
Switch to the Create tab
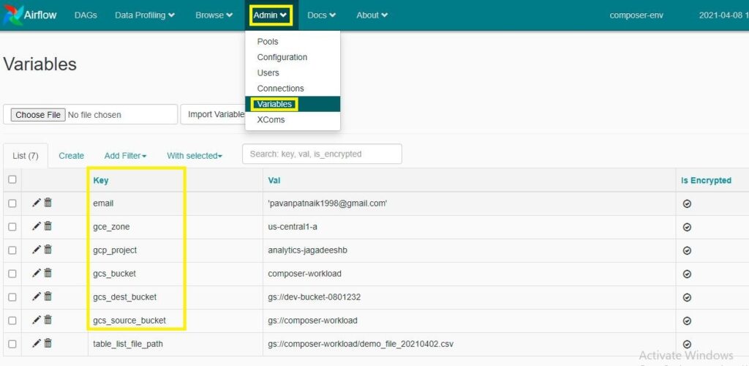tap(71, 156)
